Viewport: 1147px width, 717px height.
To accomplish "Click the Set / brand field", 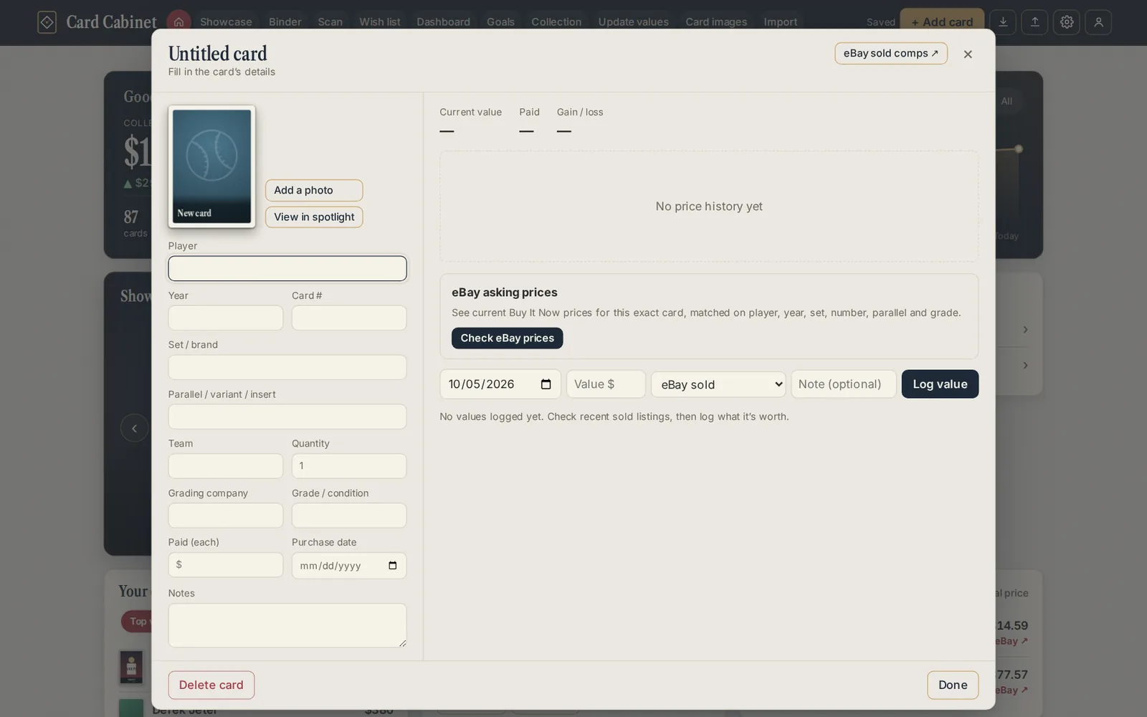I will 287,367.
